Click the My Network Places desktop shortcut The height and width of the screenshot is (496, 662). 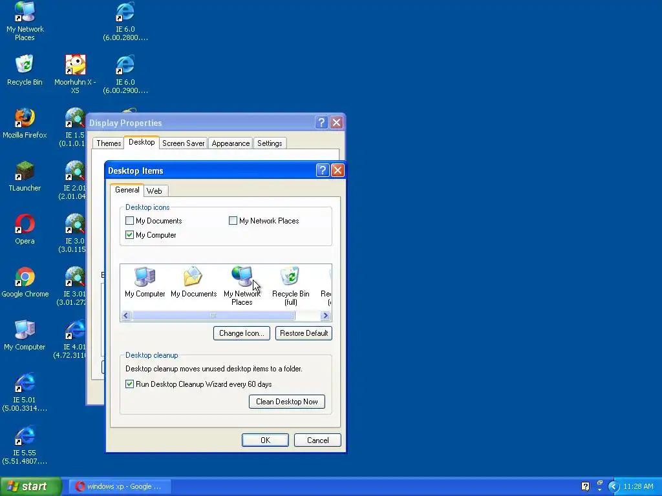[25, 21]
